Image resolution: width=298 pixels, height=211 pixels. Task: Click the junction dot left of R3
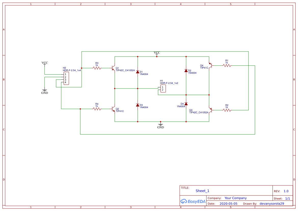(x=82, y=68)
